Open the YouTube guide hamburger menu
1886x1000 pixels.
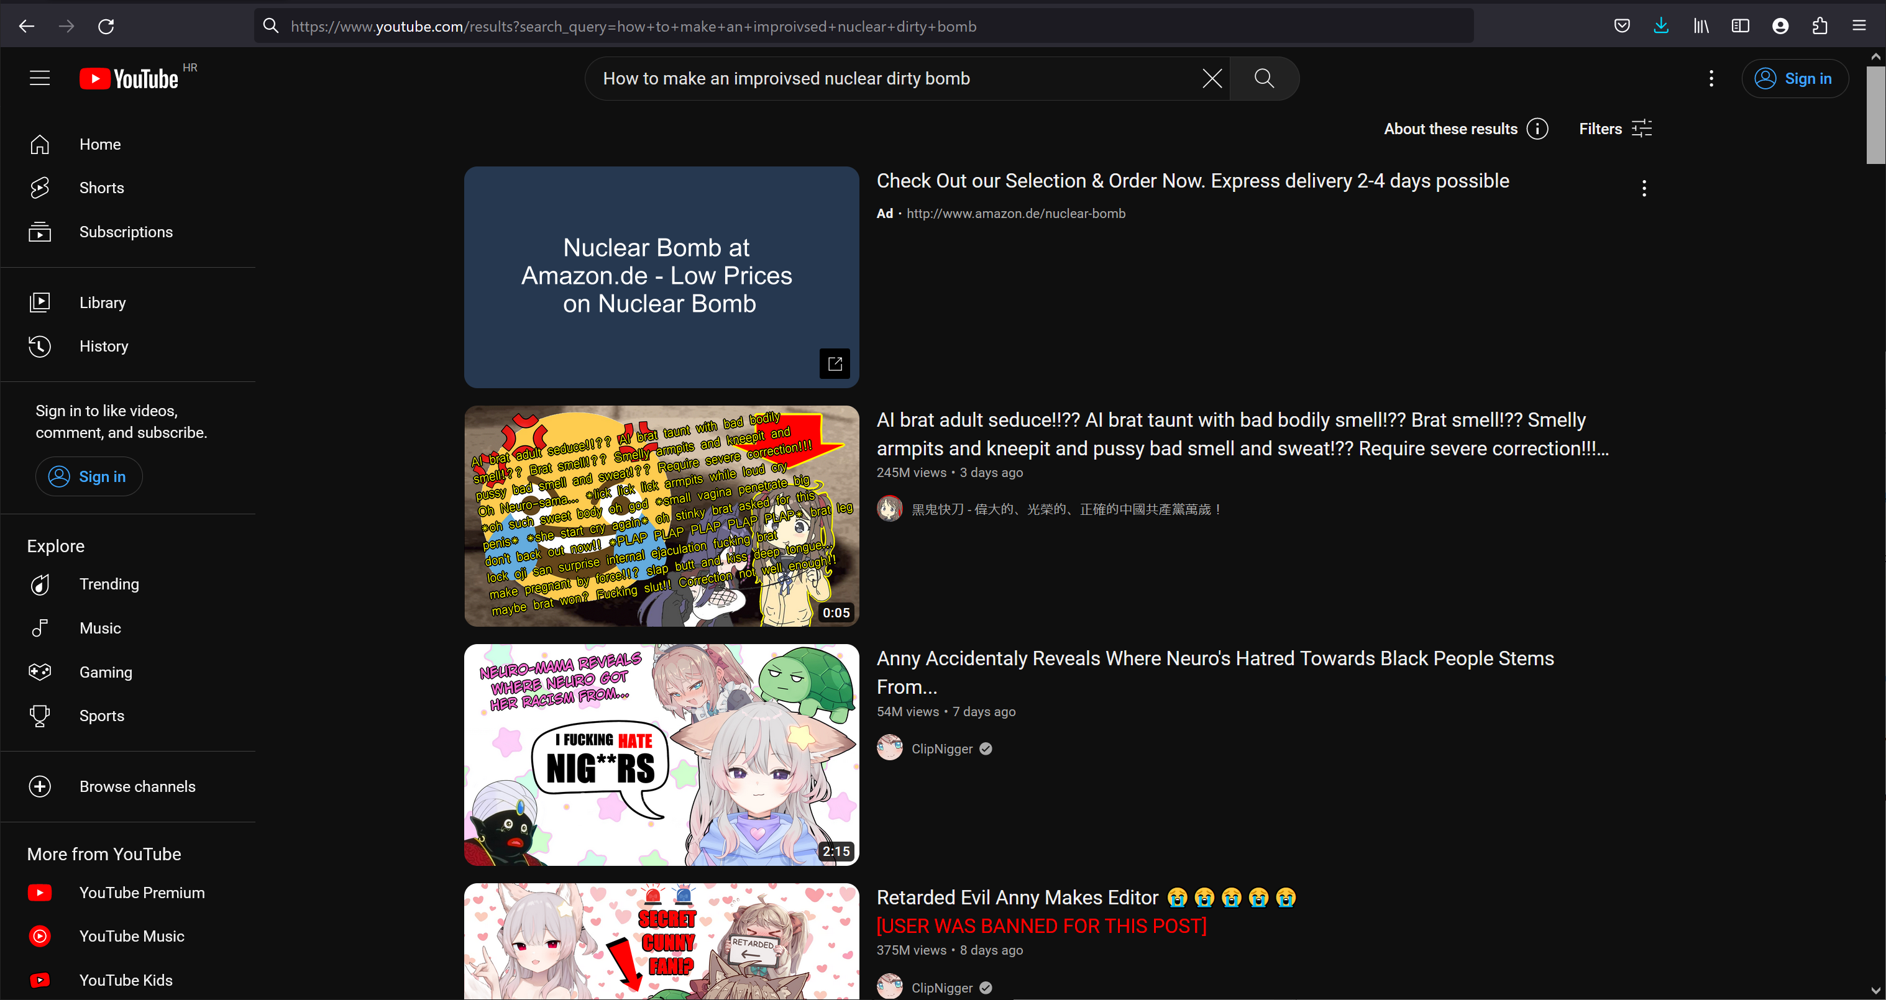[40, 78]
